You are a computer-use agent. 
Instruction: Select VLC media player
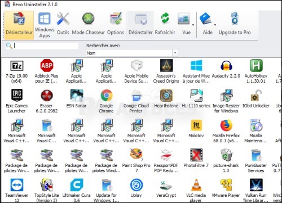(x=196, y=191)
